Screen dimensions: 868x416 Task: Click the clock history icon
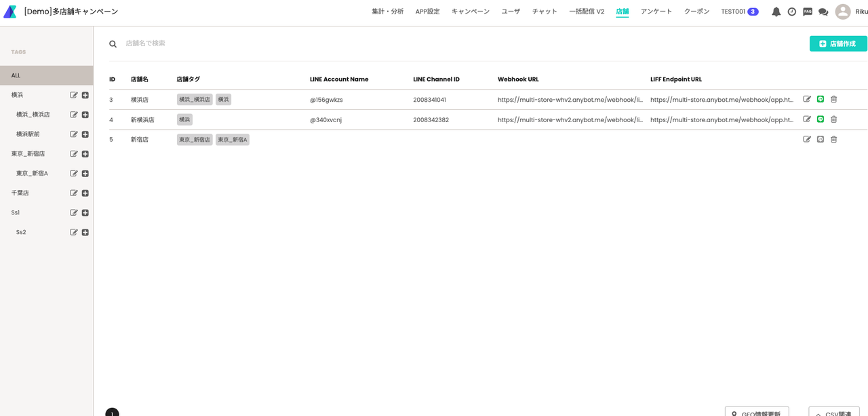(x=791, y=12)
